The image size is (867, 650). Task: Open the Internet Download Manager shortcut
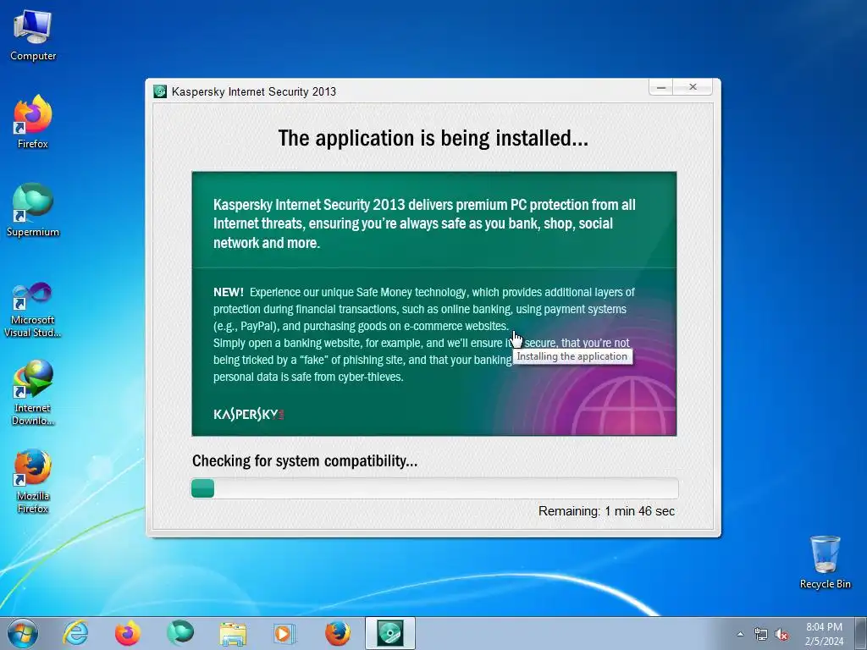click(33, 393)
